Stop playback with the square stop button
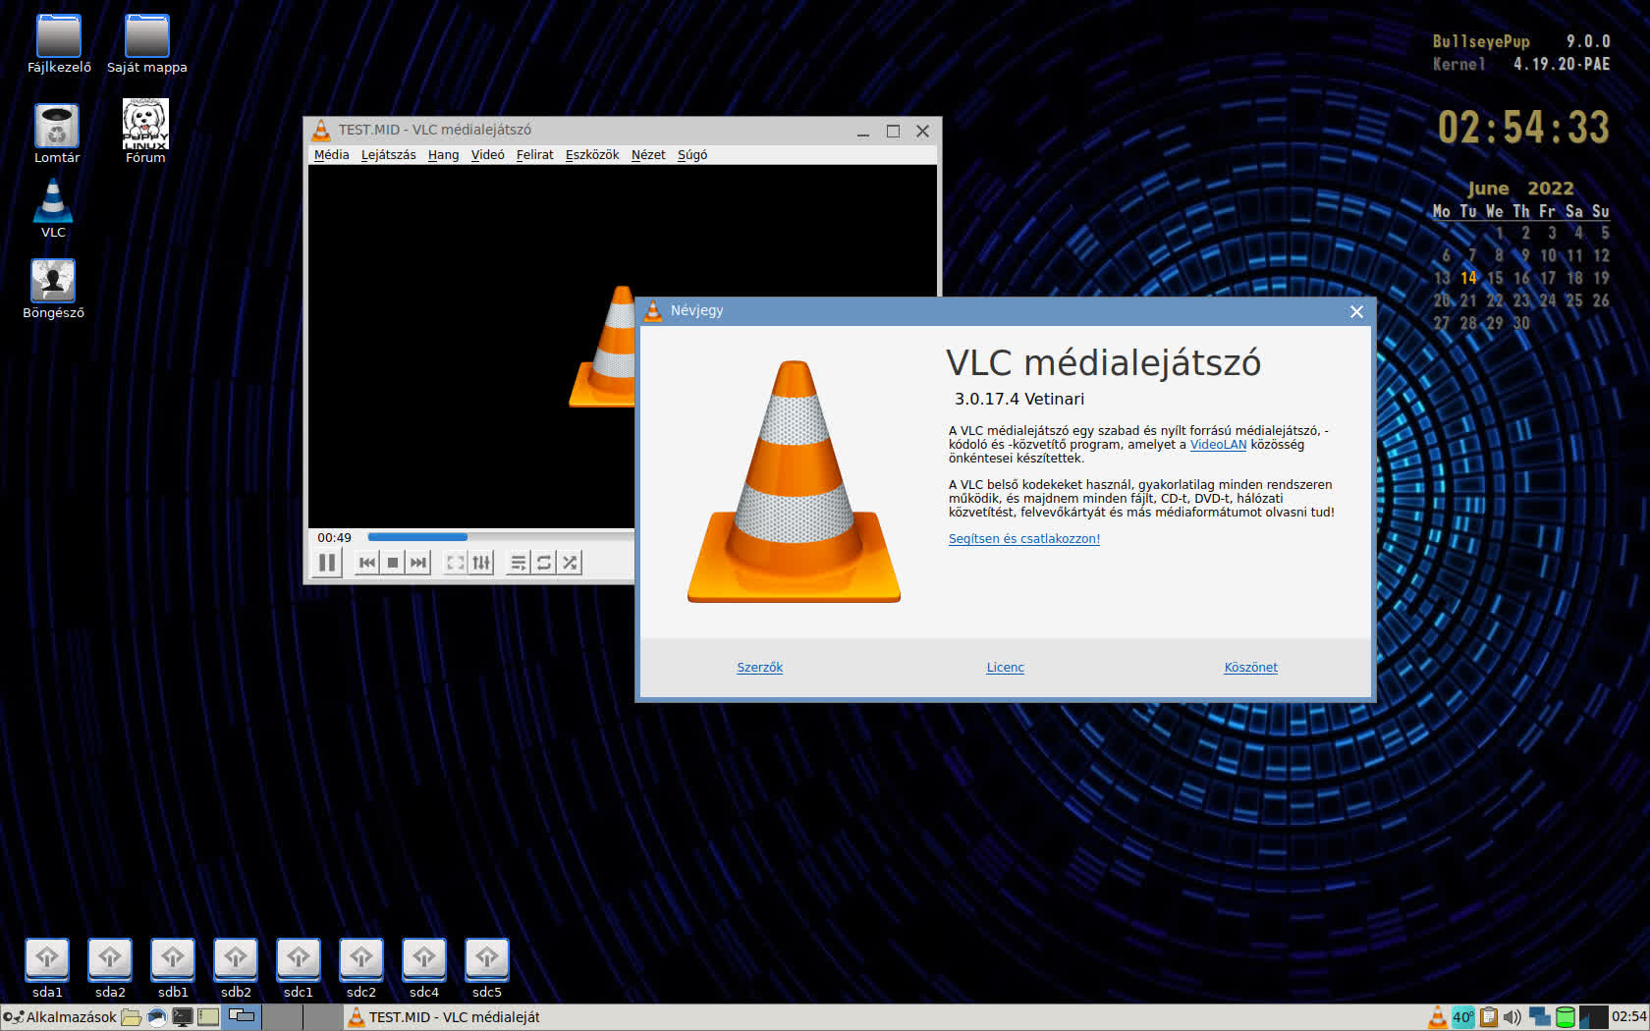1650x1031 pixels. click(x=393, y=563)
